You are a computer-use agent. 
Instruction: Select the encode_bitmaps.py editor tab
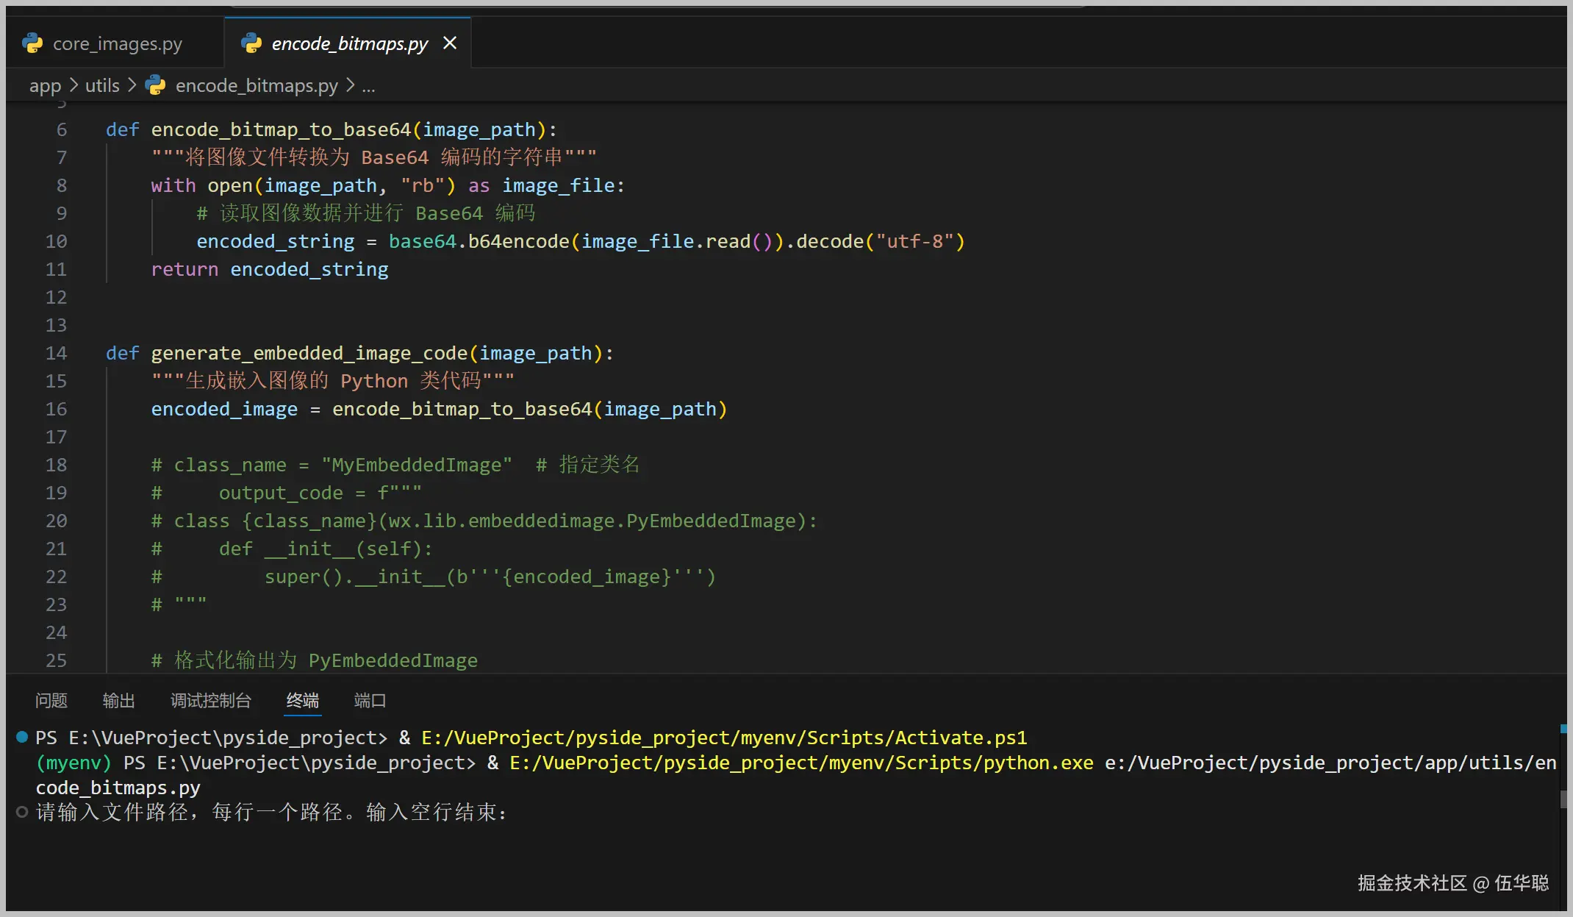pyautogui.click(x=349, y=44)
